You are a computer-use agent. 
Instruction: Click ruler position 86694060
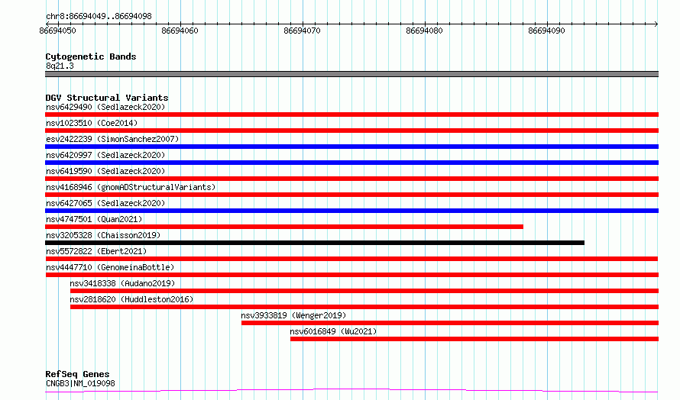point(180,31)
